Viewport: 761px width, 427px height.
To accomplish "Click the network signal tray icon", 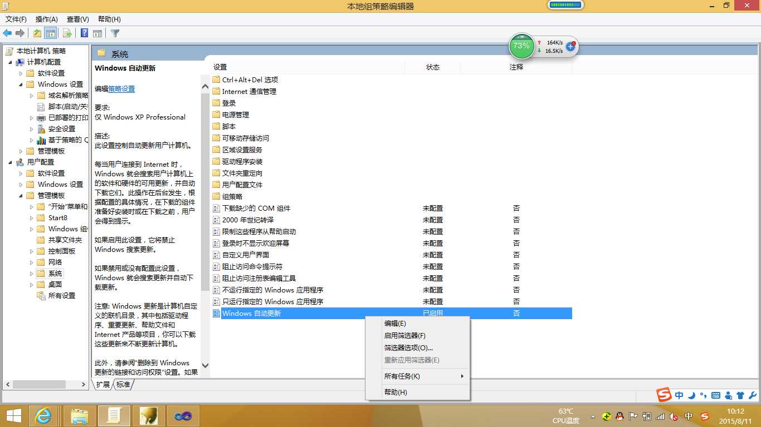I will click(x=660, y=416).
